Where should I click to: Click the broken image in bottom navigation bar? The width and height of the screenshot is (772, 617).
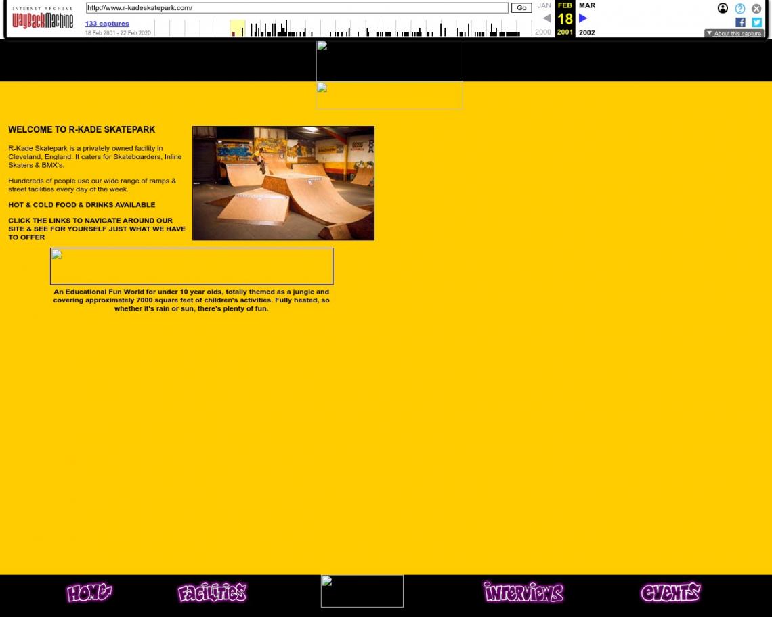(x=362, y=591)
